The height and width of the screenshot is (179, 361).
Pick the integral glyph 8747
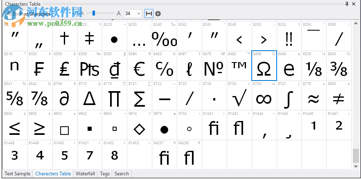(x=289, y=95)
